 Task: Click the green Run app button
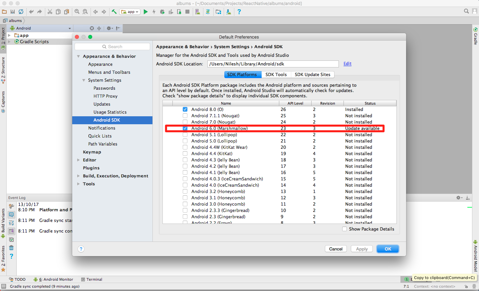(145, 12)
